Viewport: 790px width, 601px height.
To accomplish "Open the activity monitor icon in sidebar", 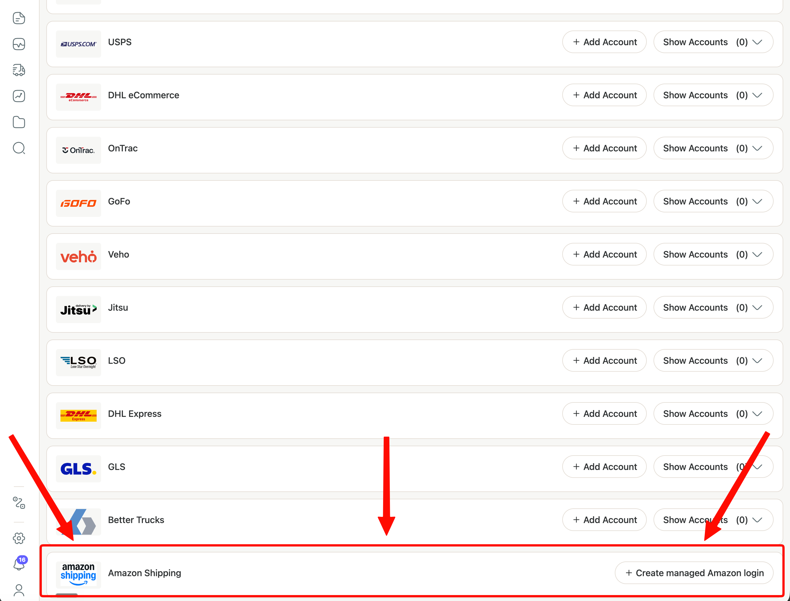I will coord(19,44).
